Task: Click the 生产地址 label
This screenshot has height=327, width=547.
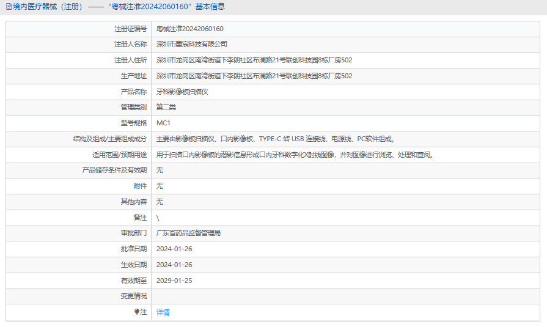Action: pyautogui.click(x=134, y=76)
